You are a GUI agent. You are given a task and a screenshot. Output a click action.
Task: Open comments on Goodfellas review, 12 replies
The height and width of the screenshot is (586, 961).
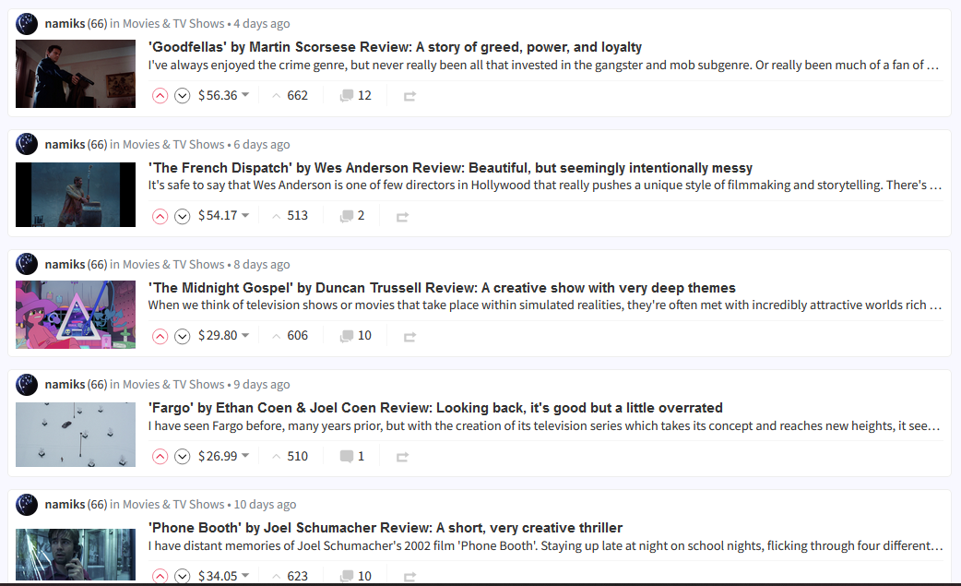click(356, 96)
